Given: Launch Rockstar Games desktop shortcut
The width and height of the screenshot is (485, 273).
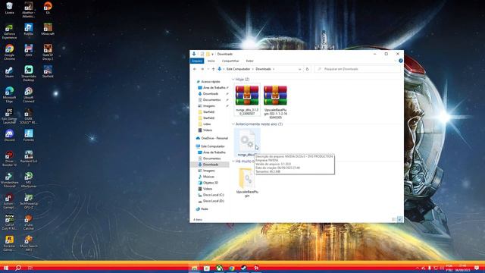Looking at the screenshot, I should [x=9, y=243].
